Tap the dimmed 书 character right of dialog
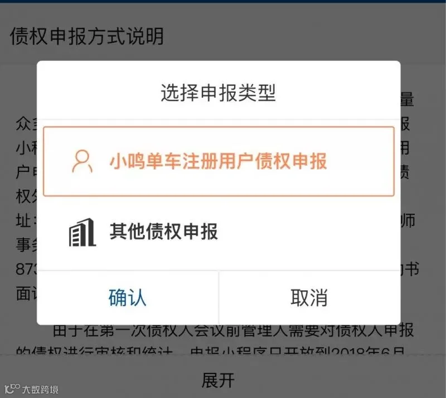 (413, 269)
